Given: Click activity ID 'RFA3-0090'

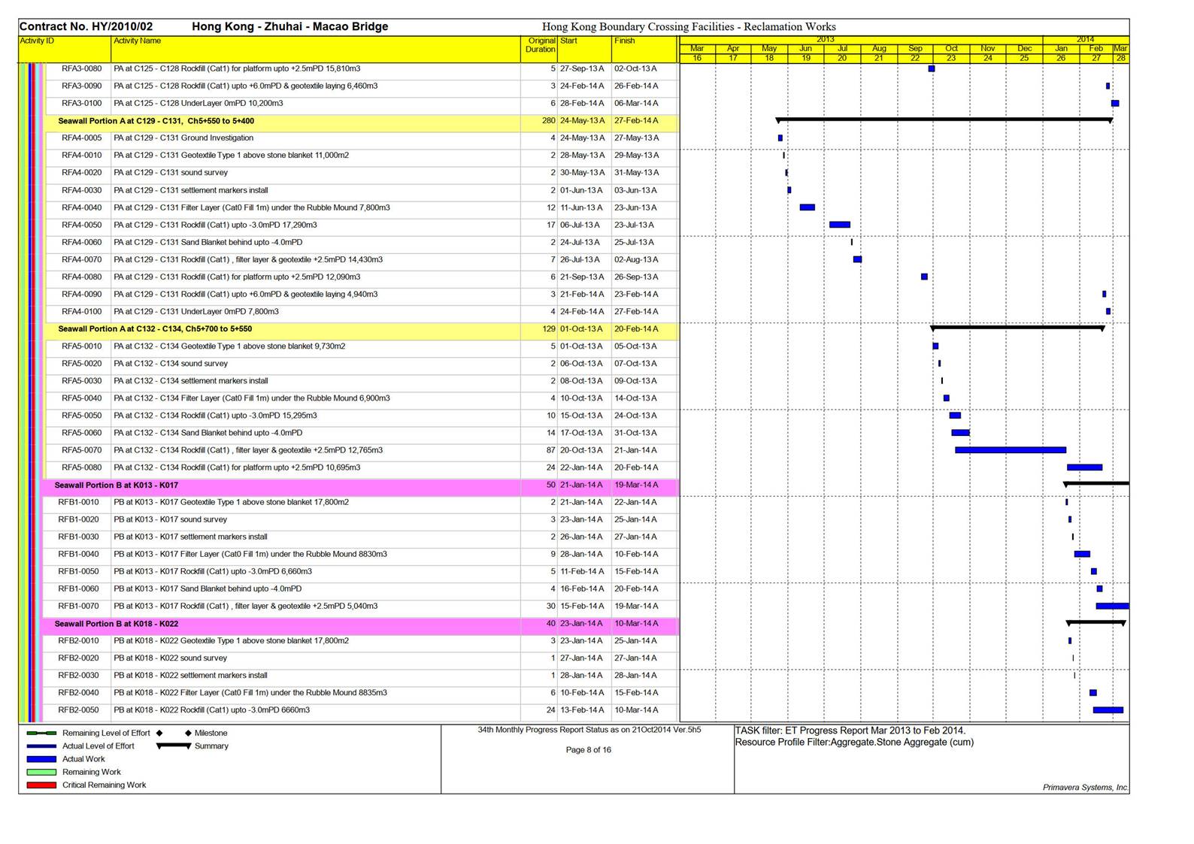Looking at the screenshot, I should (x=81, y=86).
